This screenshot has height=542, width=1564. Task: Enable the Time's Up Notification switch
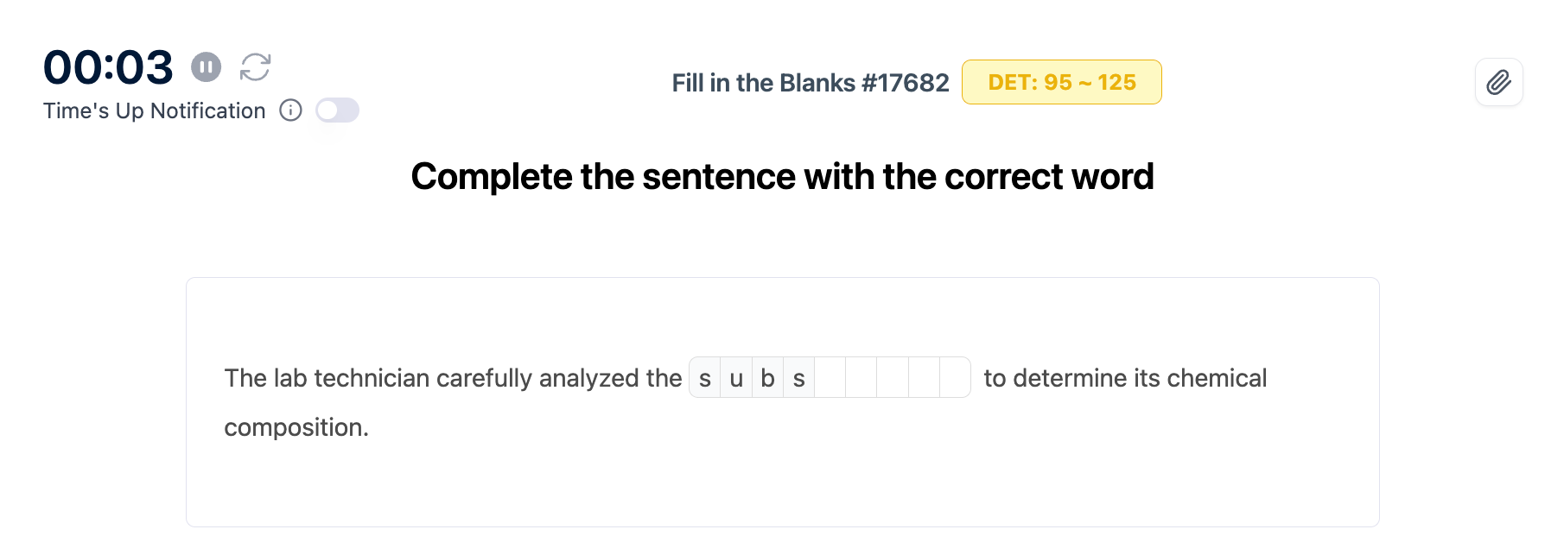pos(337,110)
